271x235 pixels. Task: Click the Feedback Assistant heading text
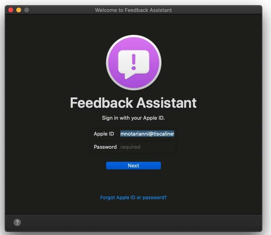coord(133,103)
